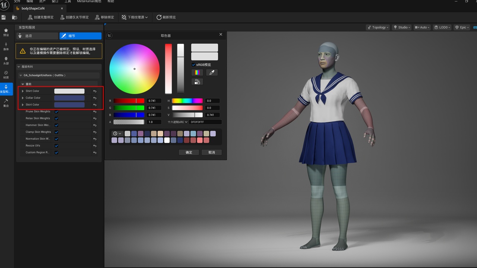Open the MetaHuman角色 menu

tap(89, 1)
